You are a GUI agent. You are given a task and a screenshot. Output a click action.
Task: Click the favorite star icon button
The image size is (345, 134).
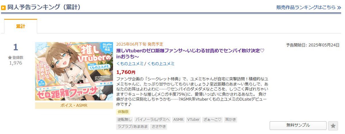333,125
